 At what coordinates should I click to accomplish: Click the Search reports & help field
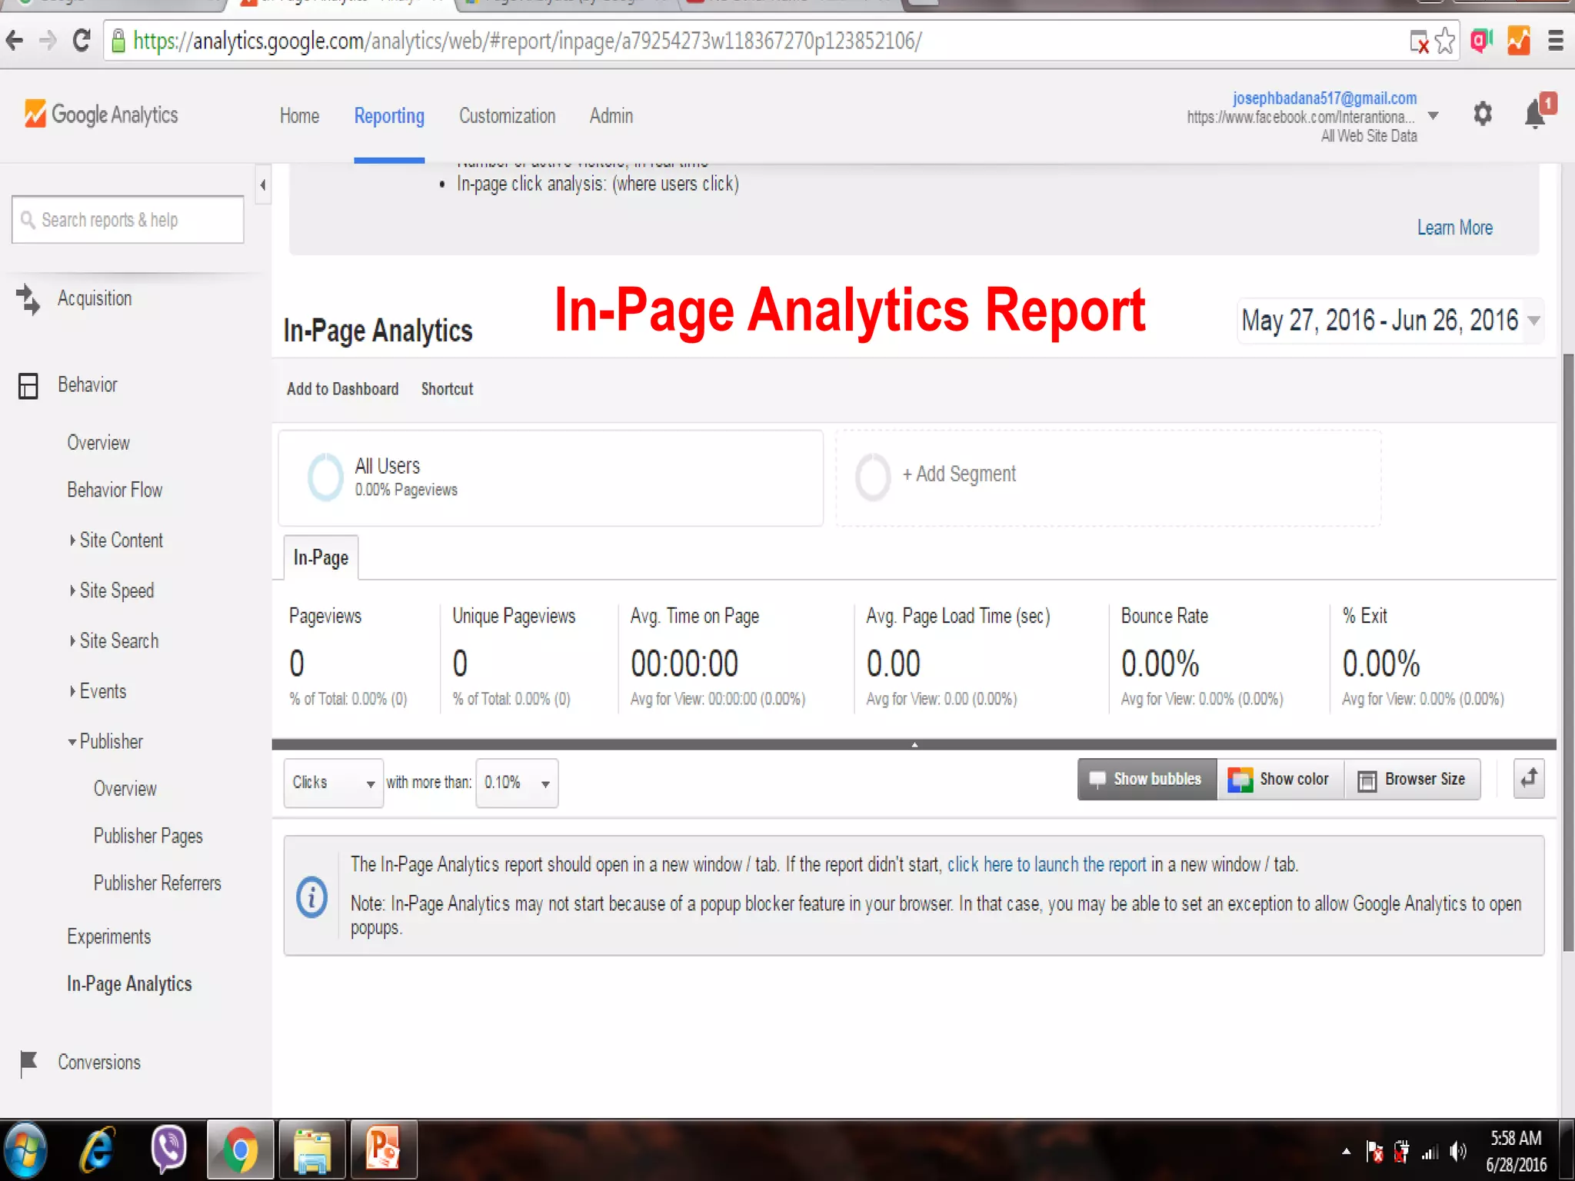click(128, 220)
